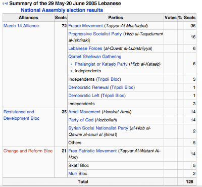Select the 14 seats value for Party of God
The width and height of the screenshot is (202, 187).
point(193,120)
